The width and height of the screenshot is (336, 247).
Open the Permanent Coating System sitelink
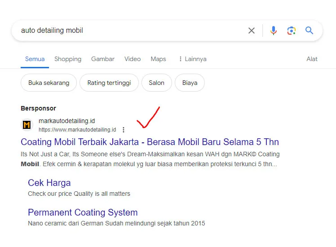pyautogui.click(x=83, y=212)
